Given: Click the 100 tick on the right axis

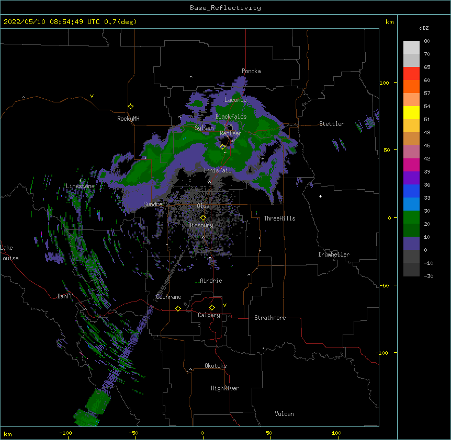Looking at the screenshot, I should [384, 83].
